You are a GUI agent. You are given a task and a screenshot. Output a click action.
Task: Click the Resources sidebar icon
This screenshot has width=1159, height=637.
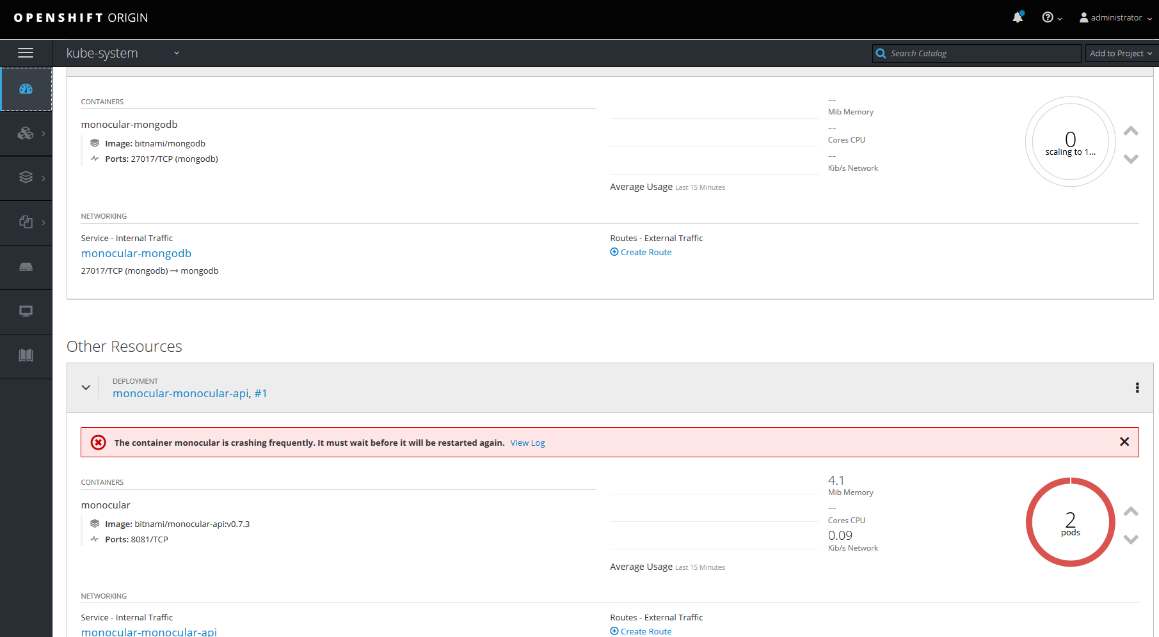coord(26,222)
